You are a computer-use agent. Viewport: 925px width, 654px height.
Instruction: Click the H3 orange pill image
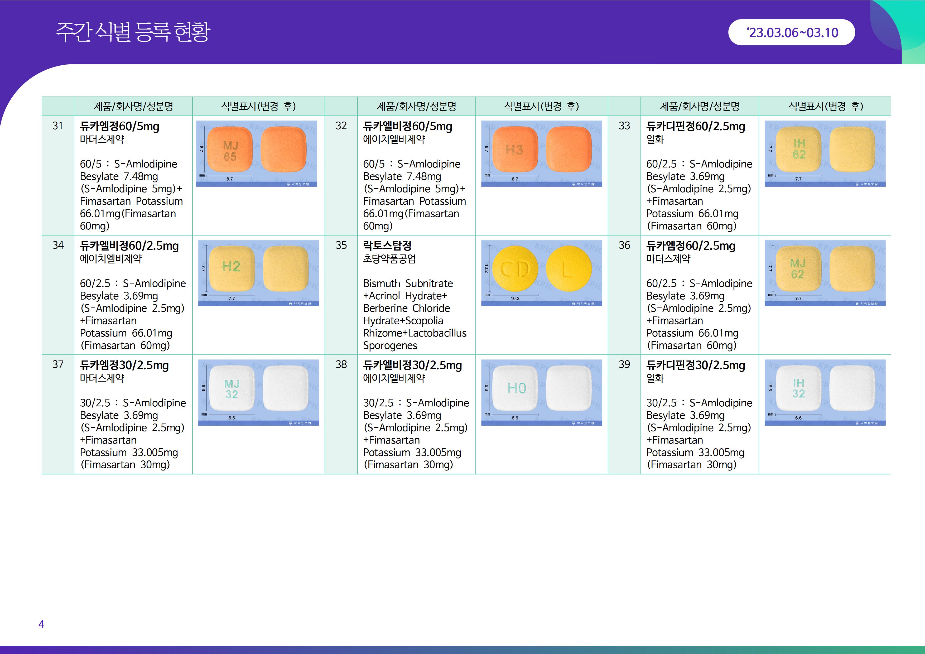click(541, 153)
